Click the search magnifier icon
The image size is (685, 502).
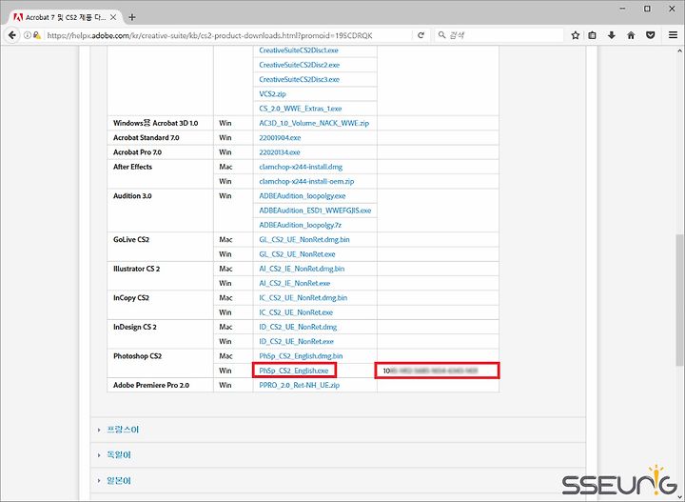pos(441,35)
